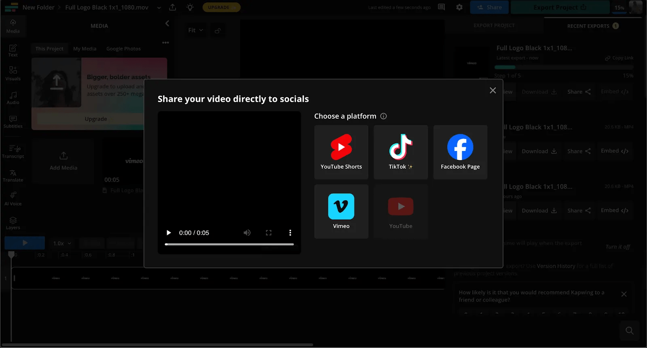Click Version History link

coord(556,266)
